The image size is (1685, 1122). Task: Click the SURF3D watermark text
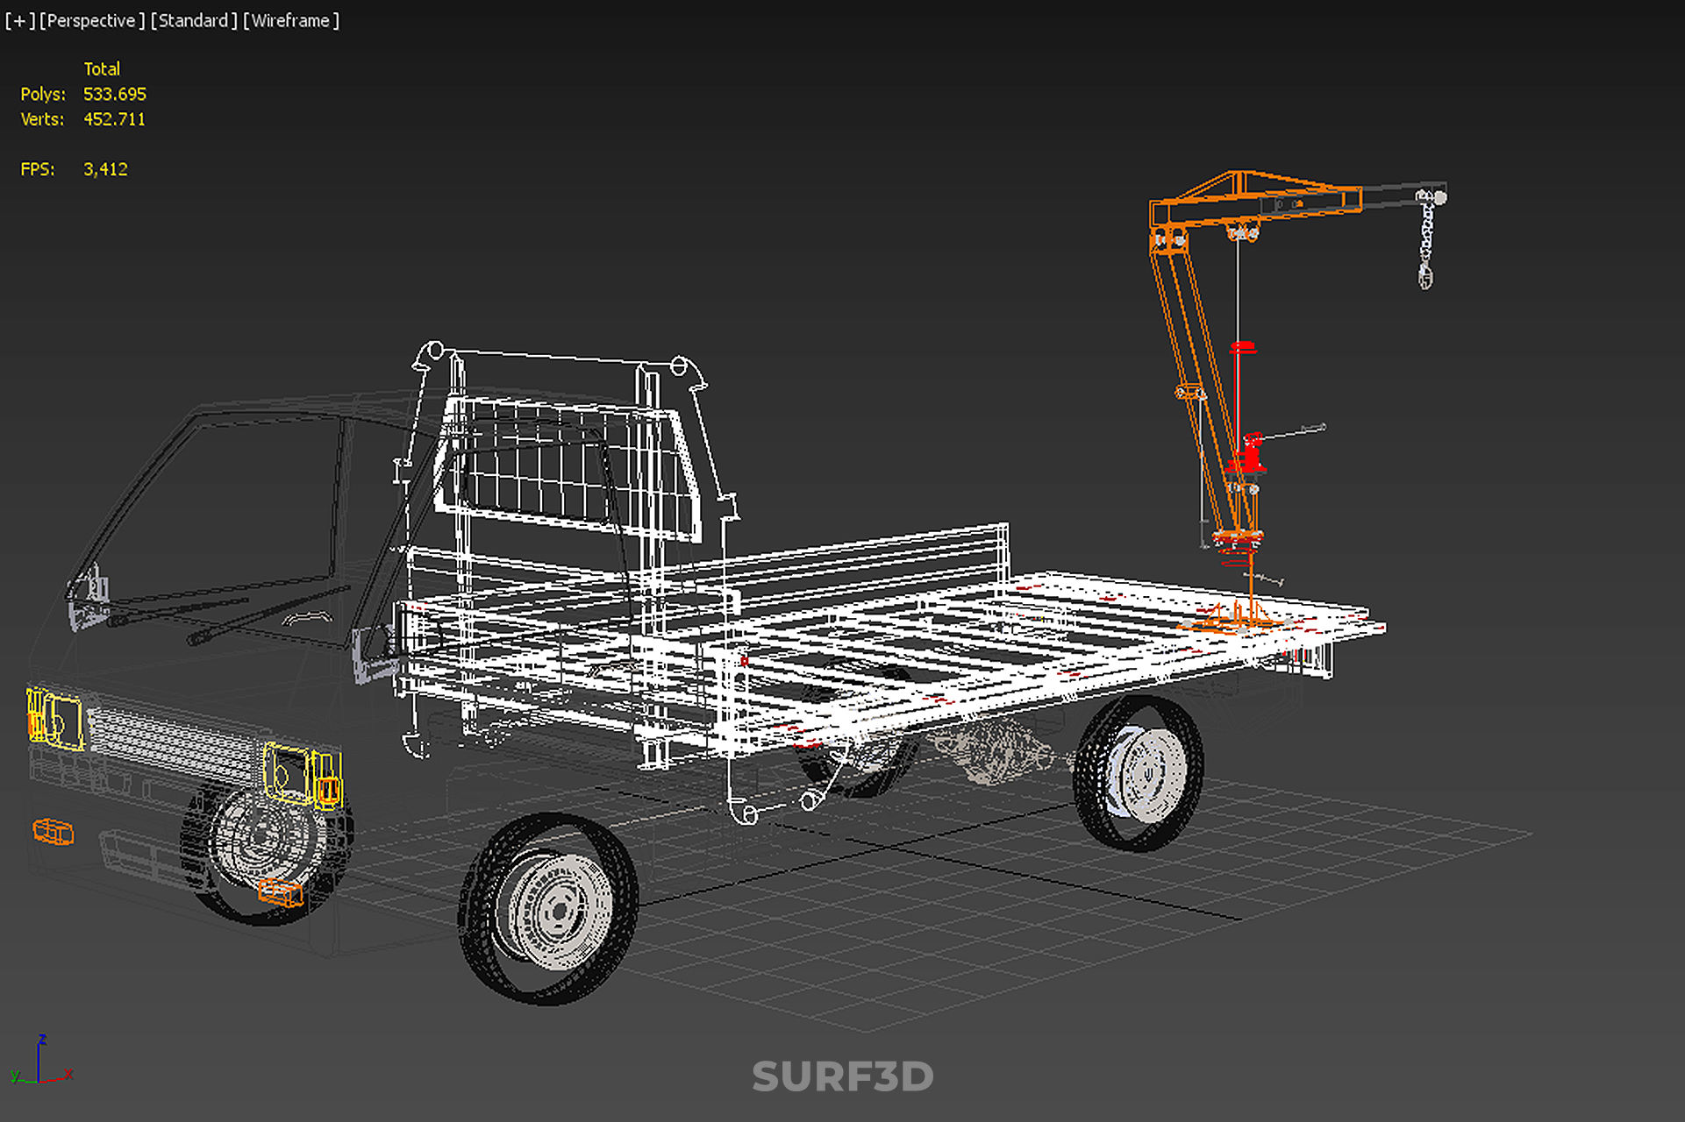(842, 1076)
